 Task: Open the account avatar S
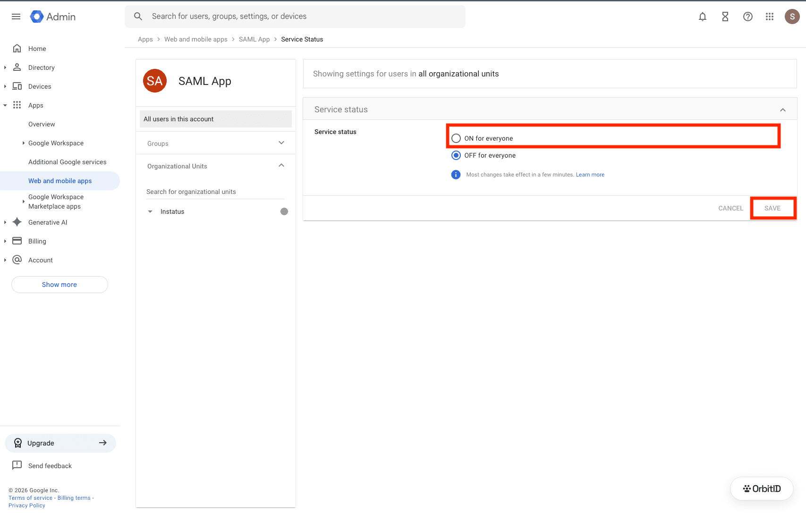point(792,17)
